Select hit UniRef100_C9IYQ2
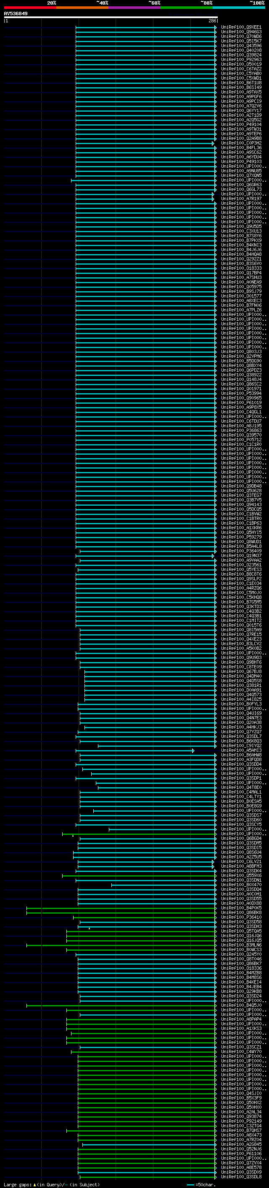 tap(241, 746)
